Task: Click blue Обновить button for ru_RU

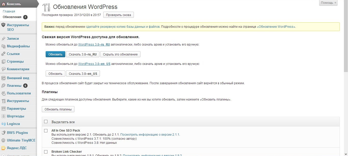Action: [55, 54]
